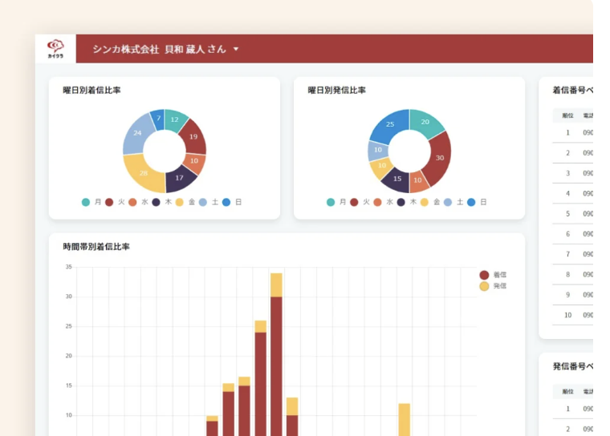Toggle 月 legend in 曜日別着信比率 chart
610x436 pixels.
91,203
